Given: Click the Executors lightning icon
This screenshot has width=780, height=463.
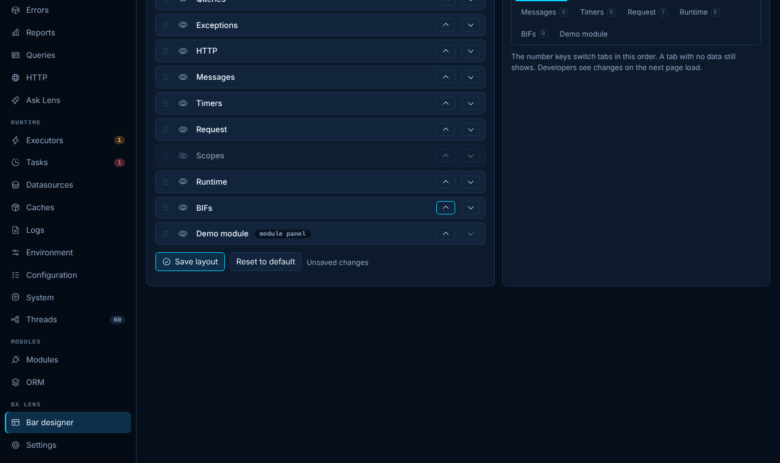Looking at the screenshot, I should (16, 140).
